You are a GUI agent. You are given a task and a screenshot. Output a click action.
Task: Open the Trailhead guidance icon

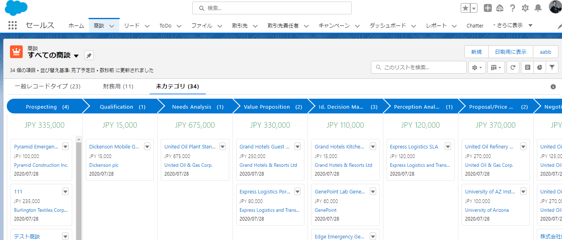click(x=500, y=8)
